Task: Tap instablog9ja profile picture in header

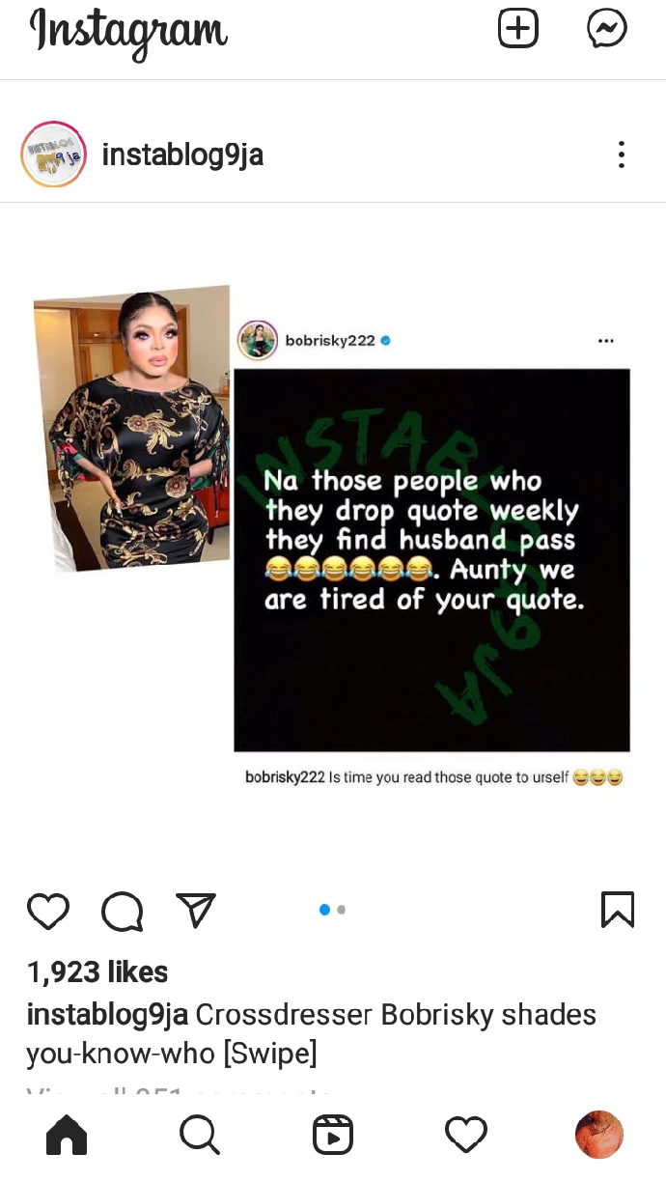Action: click(54, 155)
